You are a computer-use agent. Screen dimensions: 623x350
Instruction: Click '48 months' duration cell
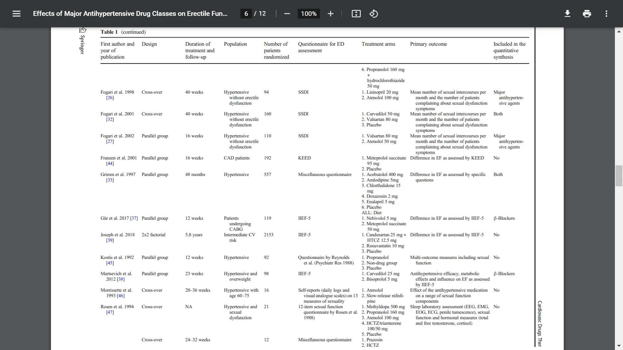tap(195, 175)
